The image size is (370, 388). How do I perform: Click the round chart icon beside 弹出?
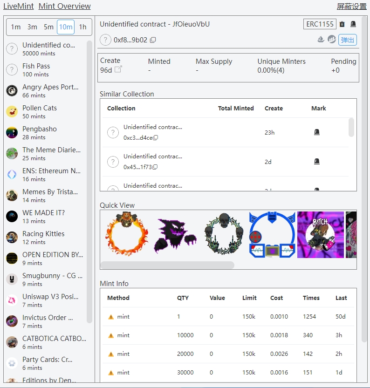[x=332, y=40]
